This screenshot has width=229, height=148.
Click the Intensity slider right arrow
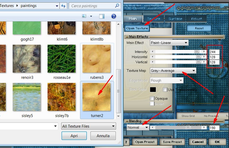click(204, 52)
